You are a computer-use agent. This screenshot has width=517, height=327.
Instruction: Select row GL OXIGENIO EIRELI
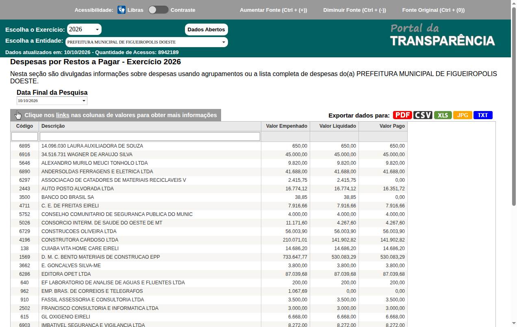(x=209, y=317)
